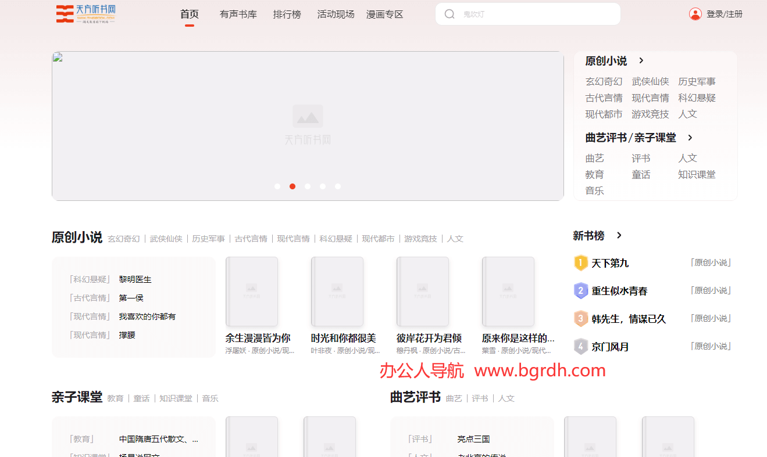Screen dimensions: 767x457
Task: Expand the 新书榜 chevron
Action: 619,235
